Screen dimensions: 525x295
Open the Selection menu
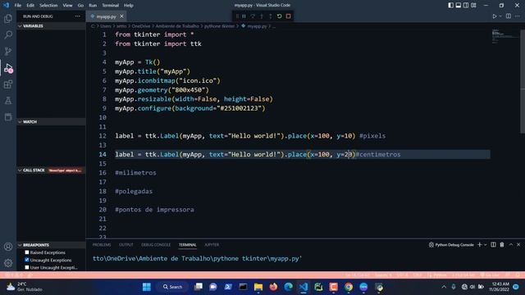pyautogui.click(x=48, y=5)
